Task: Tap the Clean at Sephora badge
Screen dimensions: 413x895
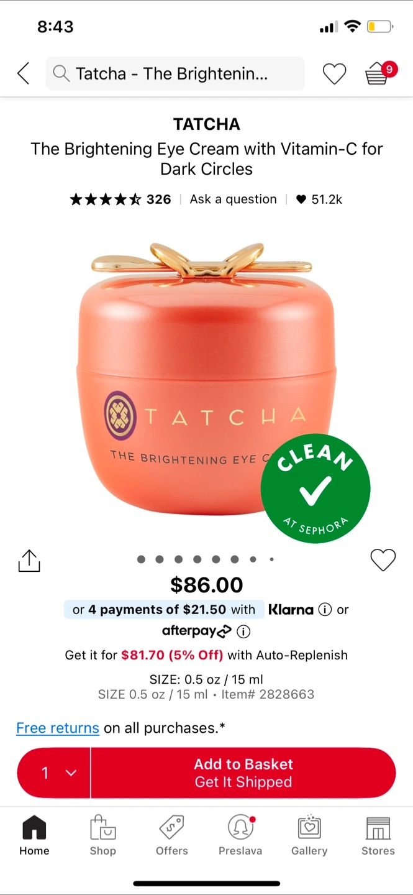Action: click(x=315, y=489)
